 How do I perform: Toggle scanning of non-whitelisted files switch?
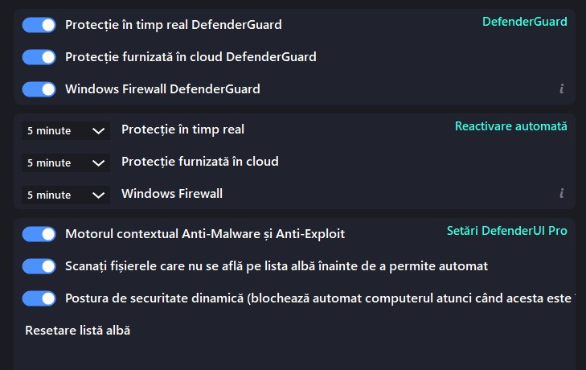click(39, 266)
